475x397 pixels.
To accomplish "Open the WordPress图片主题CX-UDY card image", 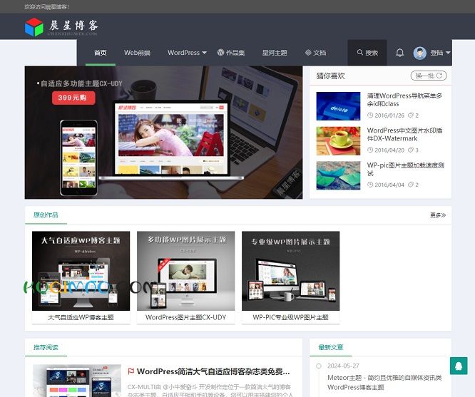I will click(185, 271).
